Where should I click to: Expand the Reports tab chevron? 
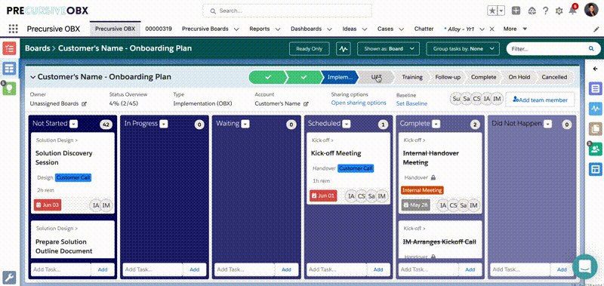tap(277, 29)
